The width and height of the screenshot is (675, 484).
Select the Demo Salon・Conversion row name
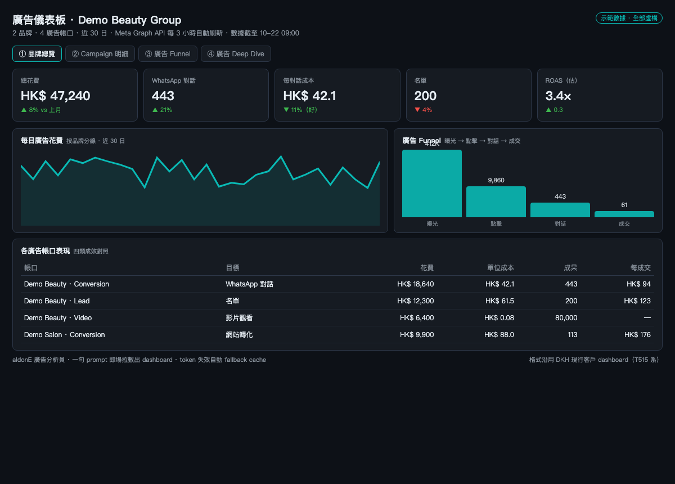point(65,335)
